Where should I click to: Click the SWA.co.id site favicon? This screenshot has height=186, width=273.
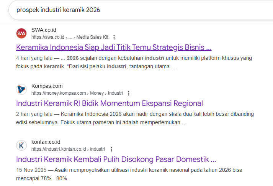[x=21, y=33]
